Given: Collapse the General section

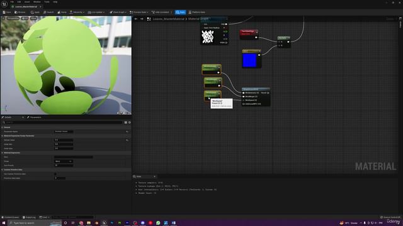Looking at the screenshot, I should pyautogui.click(x=3, y=127).
